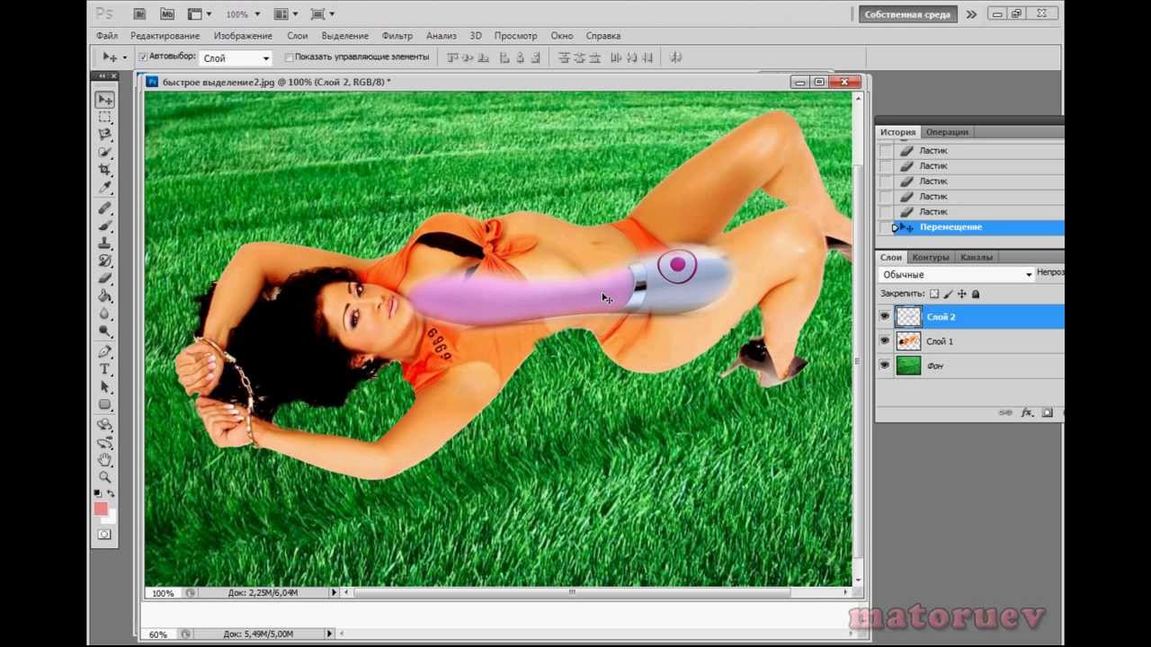This screenshot has width=1151, height=647.
Task: Click the foreground color swatch
Action: coord(101,509)
